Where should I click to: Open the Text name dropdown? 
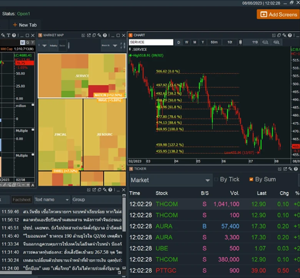(52, 200)
